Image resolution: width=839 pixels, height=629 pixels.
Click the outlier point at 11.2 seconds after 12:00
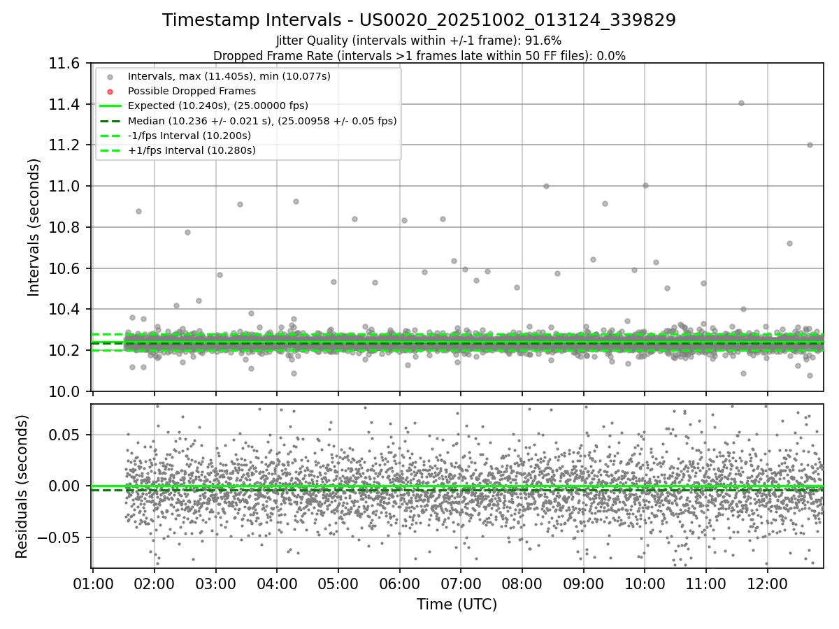pos(810,145)
